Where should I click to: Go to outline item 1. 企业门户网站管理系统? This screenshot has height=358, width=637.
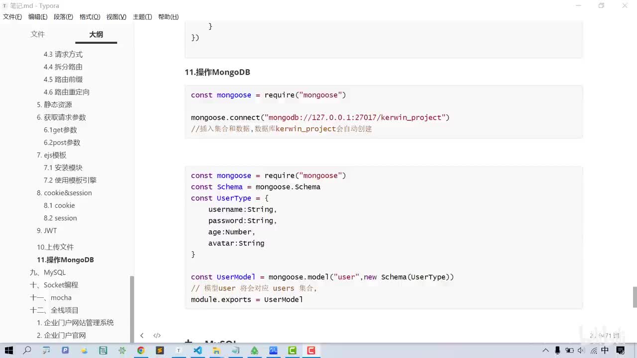(x=75, y=323)
